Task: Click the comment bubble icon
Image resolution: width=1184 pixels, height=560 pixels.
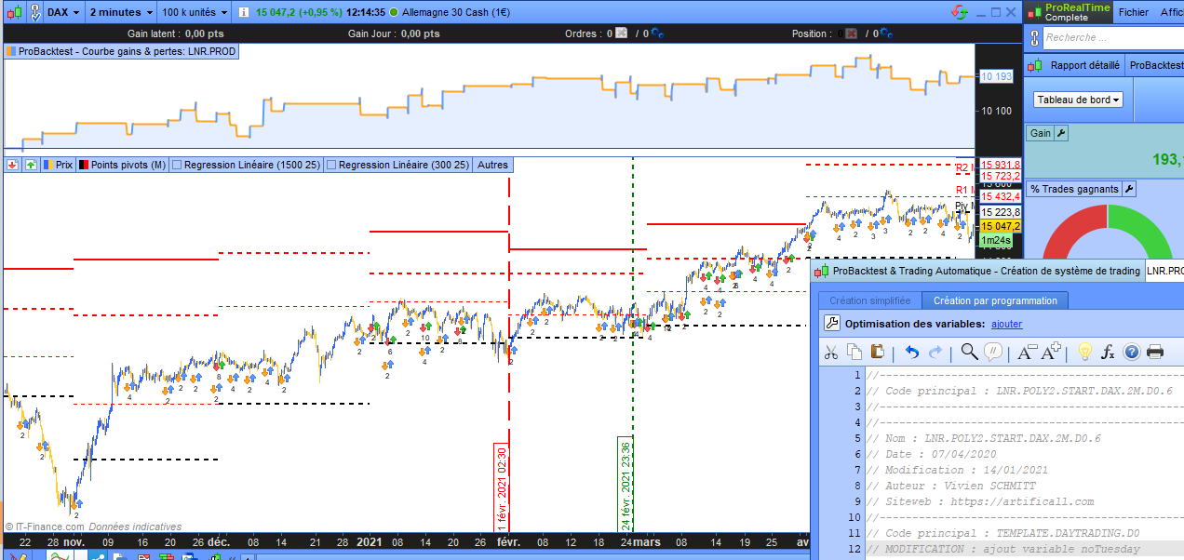Action: click(993, 352)
